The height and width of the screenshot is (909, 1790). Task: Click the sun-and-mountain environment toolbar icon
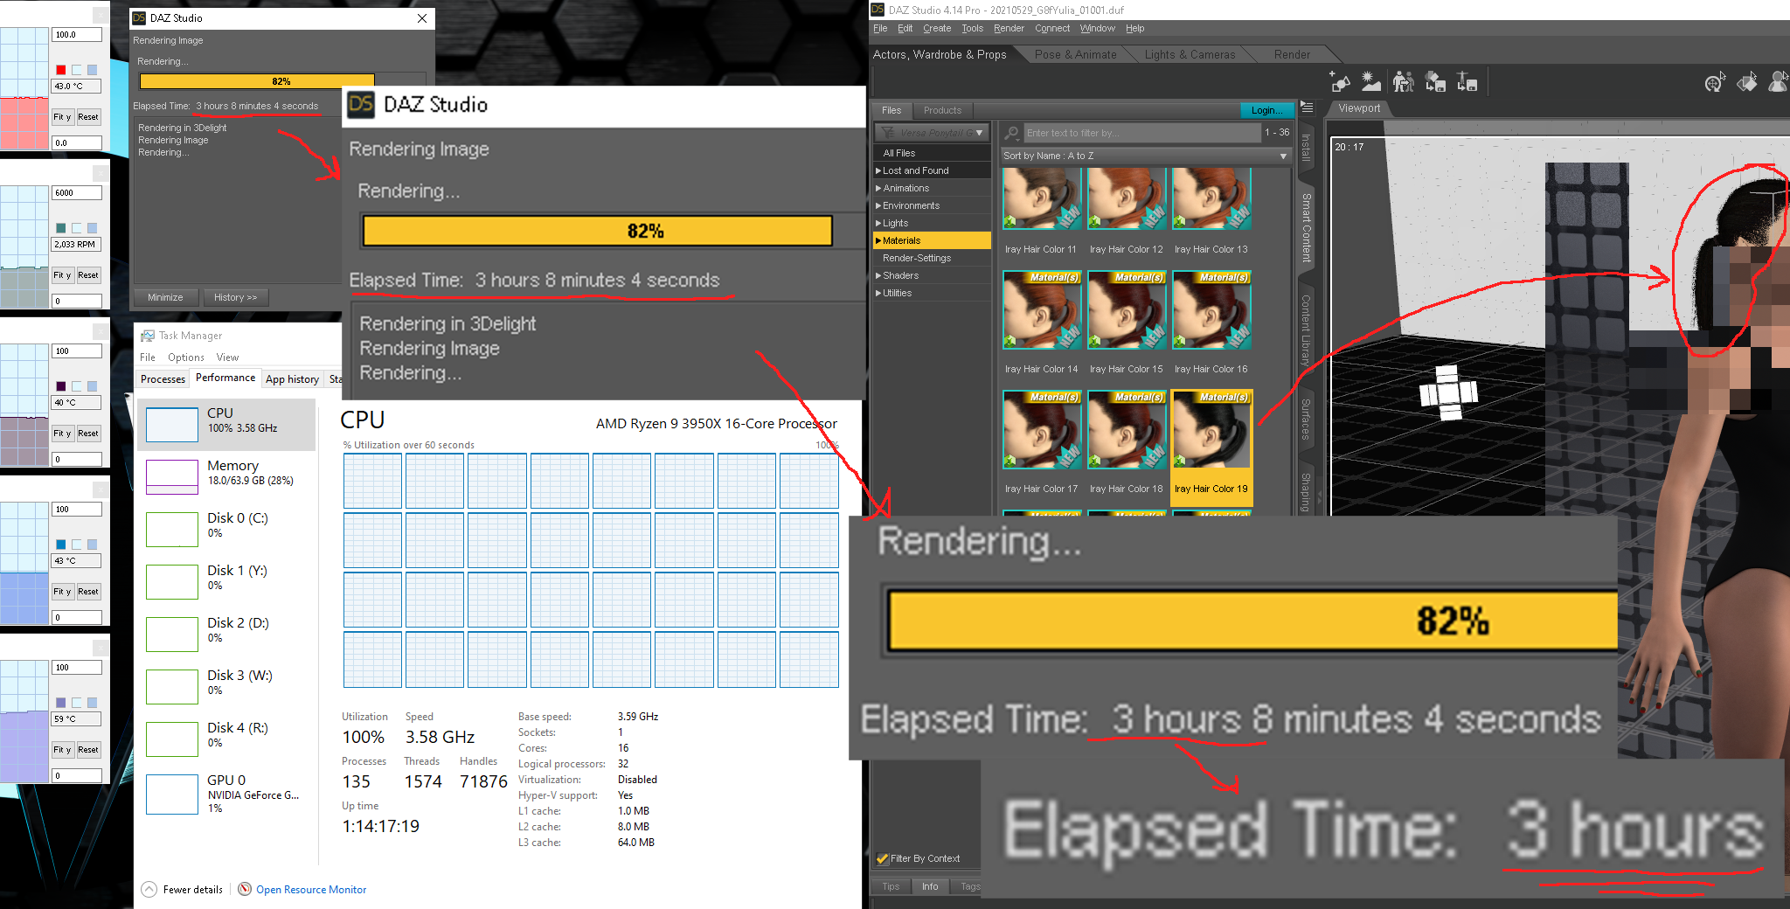pyautogui.click(x=1371, y=82)
